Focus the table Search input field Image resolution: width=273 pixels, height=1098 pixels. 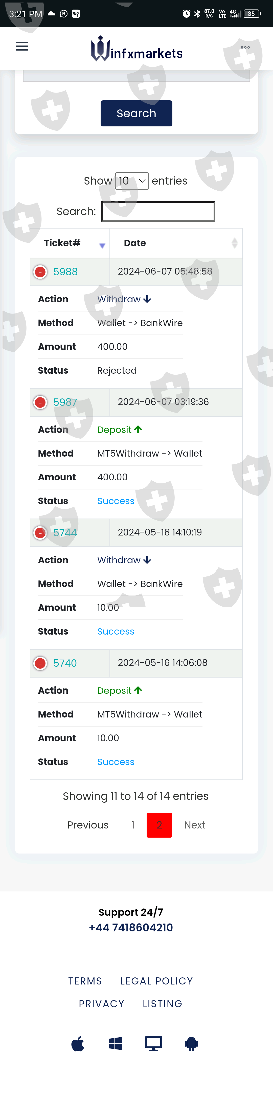click(x=158, y=211)
